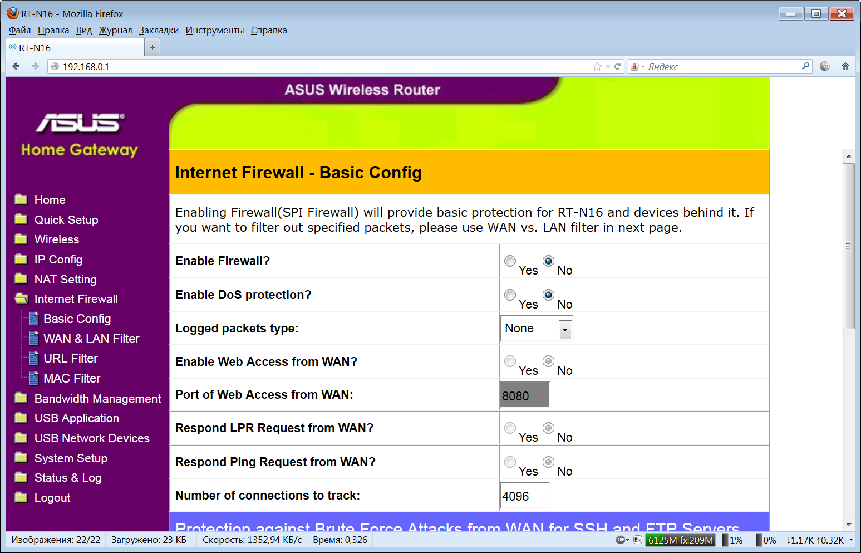
Task: Click the Wireless folder icon
Action: pyautogui.click(x=21, y=239)
